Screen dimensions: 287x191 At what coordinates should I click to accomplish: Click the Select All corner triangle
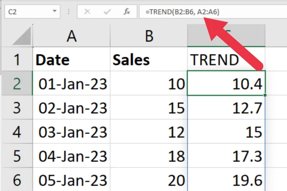22,36
